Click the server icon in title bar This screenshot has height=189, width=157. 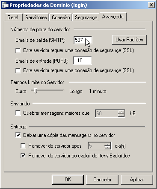pyautogui.click(x=5, y=6)
